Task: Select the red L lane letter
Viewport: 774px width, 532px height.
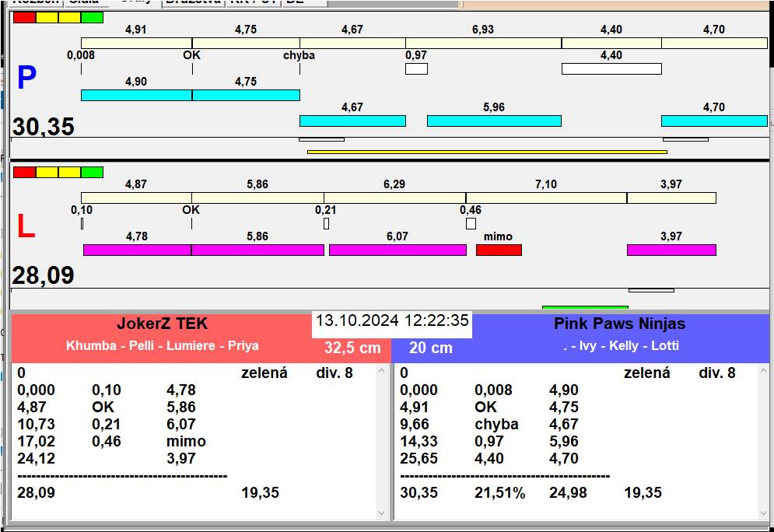Action: [26, 226]
